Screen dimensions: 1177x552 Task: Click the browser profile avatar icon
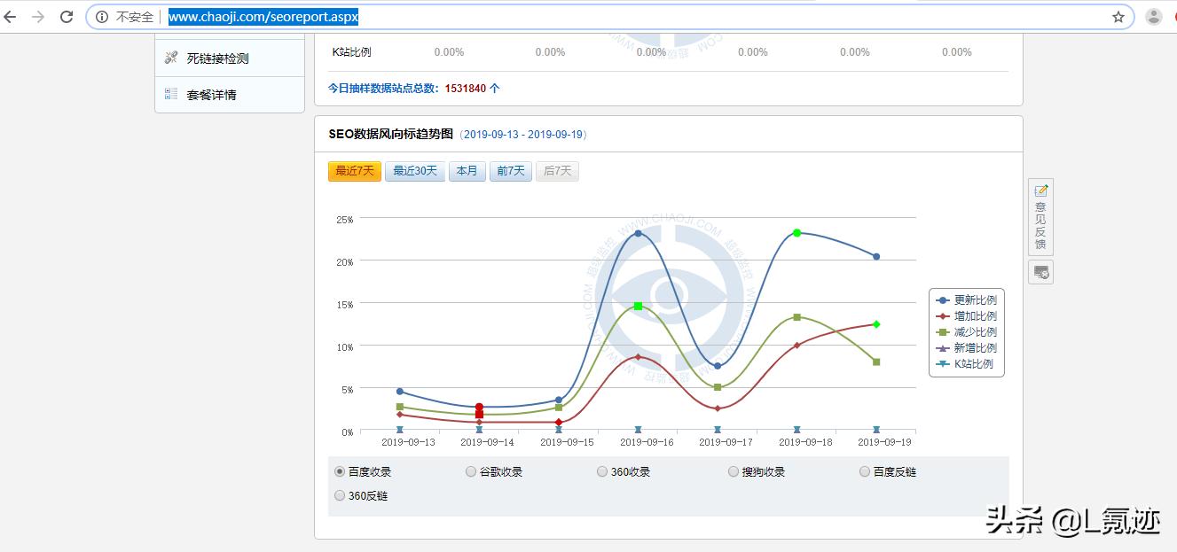click(1153, 16)
